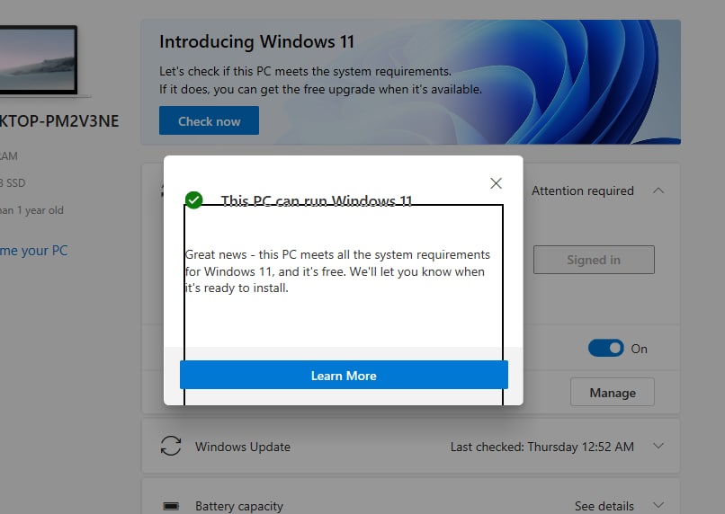Click the Learn More button
Screen dimensions: 725x514
[x=344, y=375]
